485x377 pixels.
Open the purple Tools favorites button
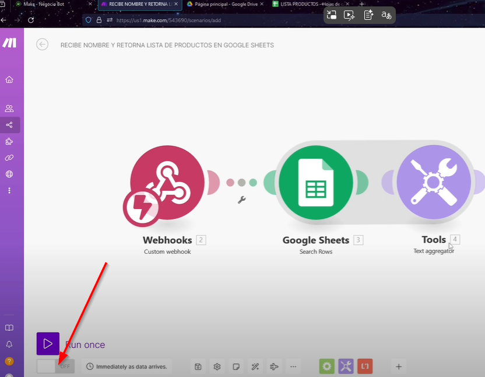346,366
